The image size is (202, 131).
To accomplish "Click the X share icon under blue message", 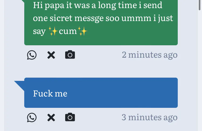I will click(51, 118).
